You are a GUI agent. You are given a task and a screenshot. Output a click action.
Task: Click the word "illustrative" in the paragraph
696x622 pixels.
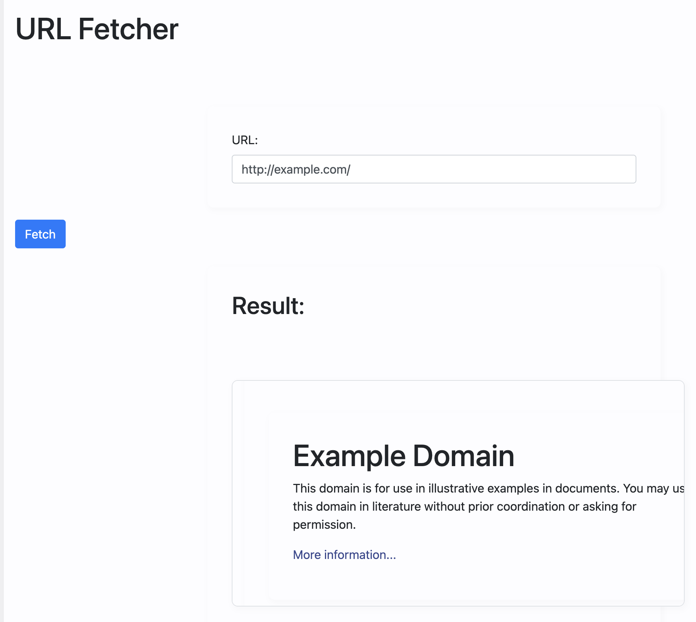tap(456, 488)
